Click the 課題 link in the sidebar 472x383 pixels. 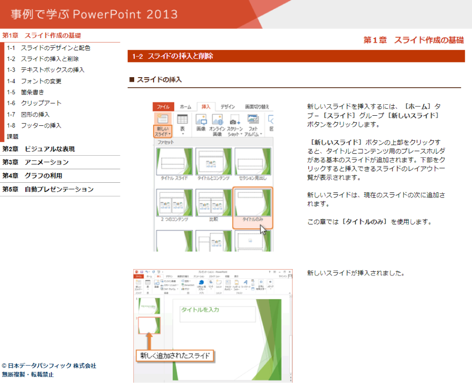coord(13,136)
